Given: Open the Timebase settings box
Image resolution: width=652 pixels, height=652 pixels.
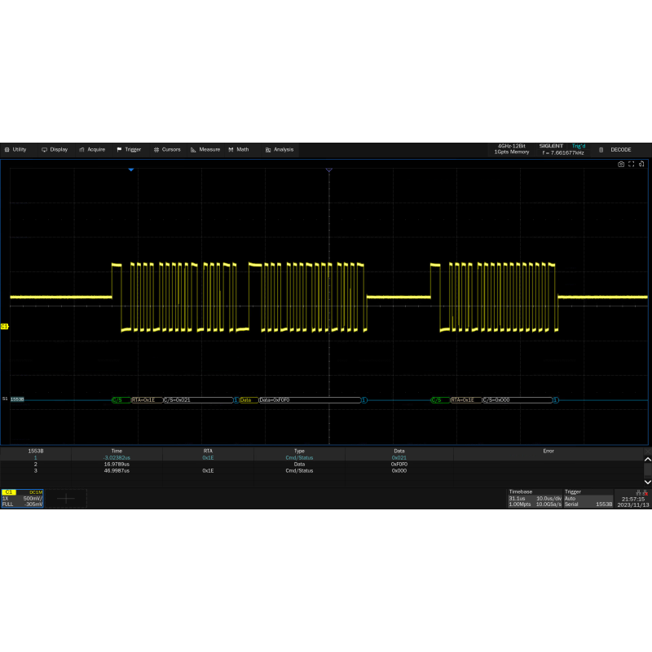Looking at the screenshot, I should tap(533, 498).
